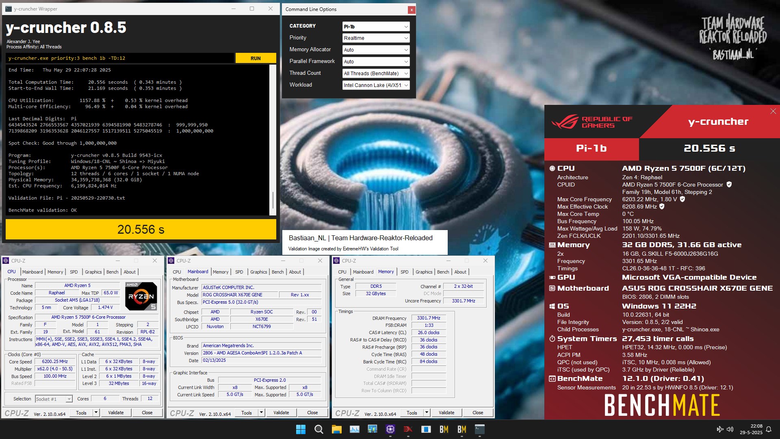This screenshot has height=439, width=780.
Task: Click the BIOS Version field in CPU-Z Mainboard
Action: coord(262,353)
